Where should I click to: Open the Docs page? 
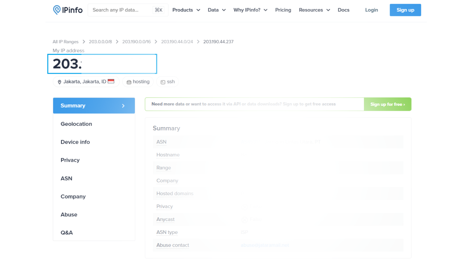tap(343, 10)
